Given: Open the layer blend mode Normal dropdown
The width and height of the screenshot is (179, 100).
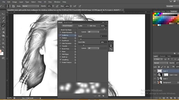Looking at the screenshot, I should pyautogui.click(x=161, y=63).
